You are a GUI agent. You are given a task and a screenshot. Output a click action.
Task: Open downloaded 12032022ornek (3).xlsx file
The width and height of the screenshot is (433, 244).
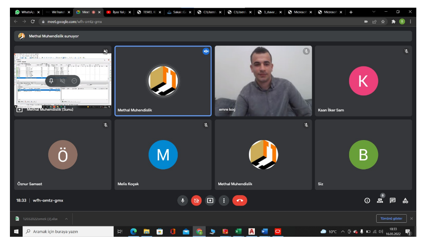tap(40, 219)
